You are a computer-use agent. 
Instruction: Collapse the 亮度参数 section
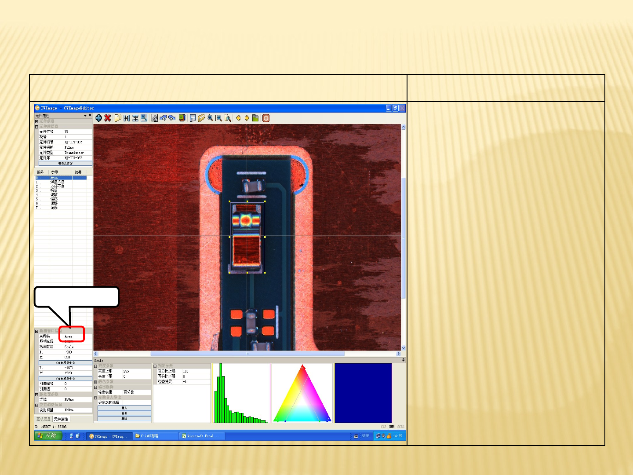(95, 366)
